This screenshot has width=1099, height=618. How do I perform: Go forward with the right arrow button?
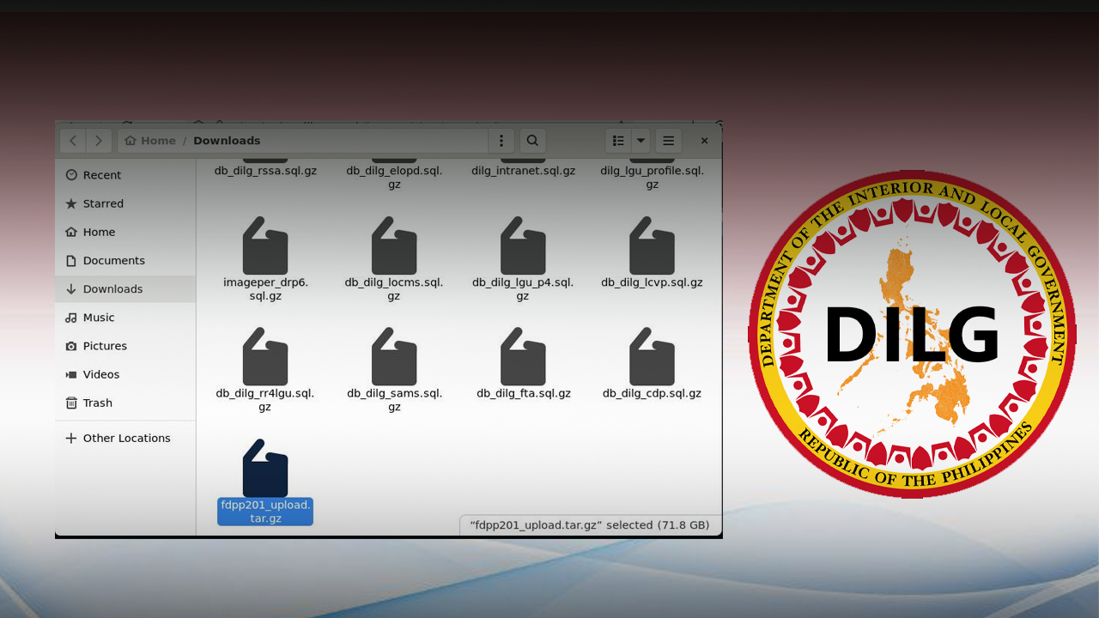point(99,141)
